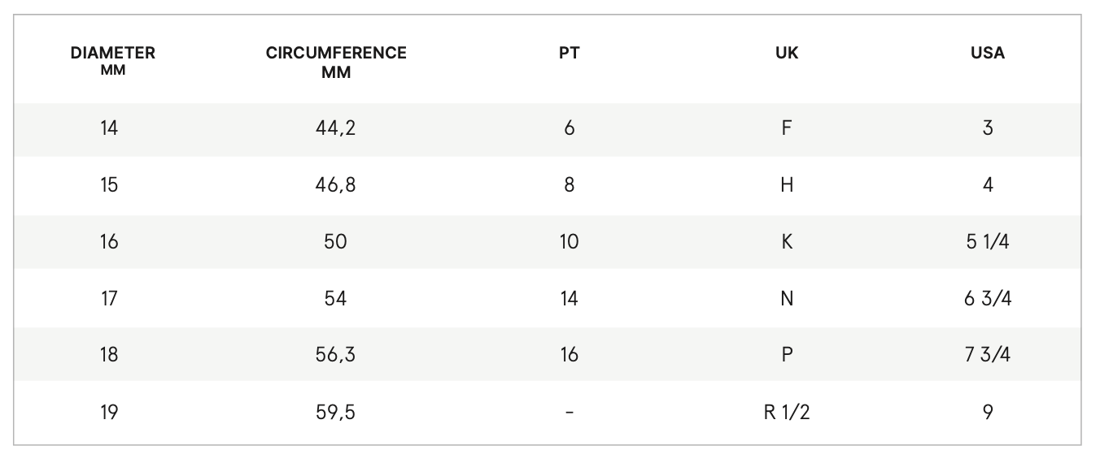Click UK size R 1/2
1100x463 pixels.
click(787, 413)
